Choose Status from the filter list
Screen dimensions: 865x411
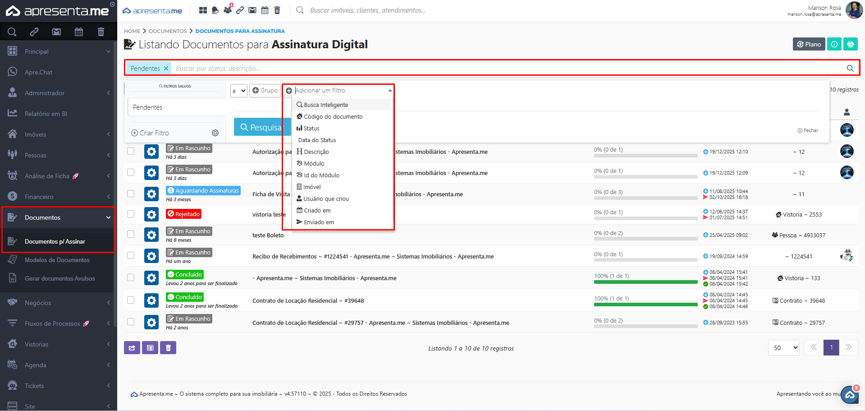[x=311, y=129]
